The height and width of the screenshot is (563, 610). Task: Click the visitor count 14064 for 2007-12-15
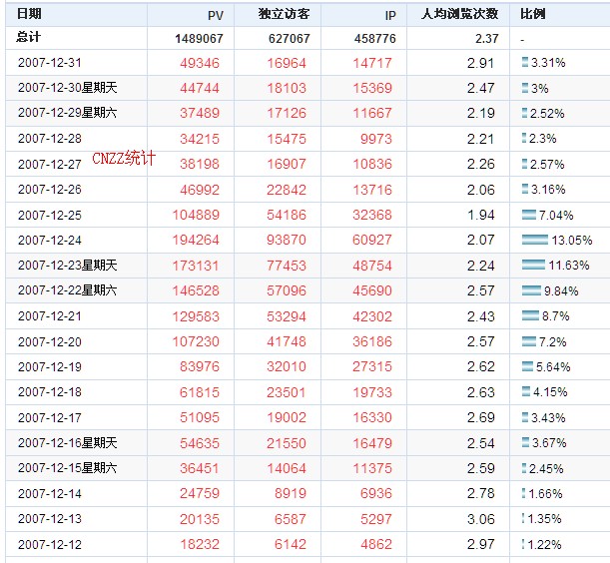tap(287, 468)
